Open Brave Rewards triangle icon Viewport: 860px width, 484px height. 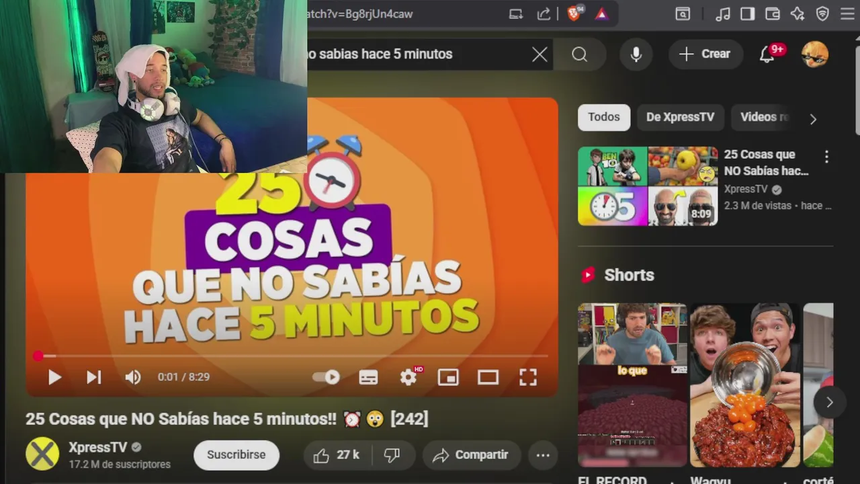(x=601, y=13)
